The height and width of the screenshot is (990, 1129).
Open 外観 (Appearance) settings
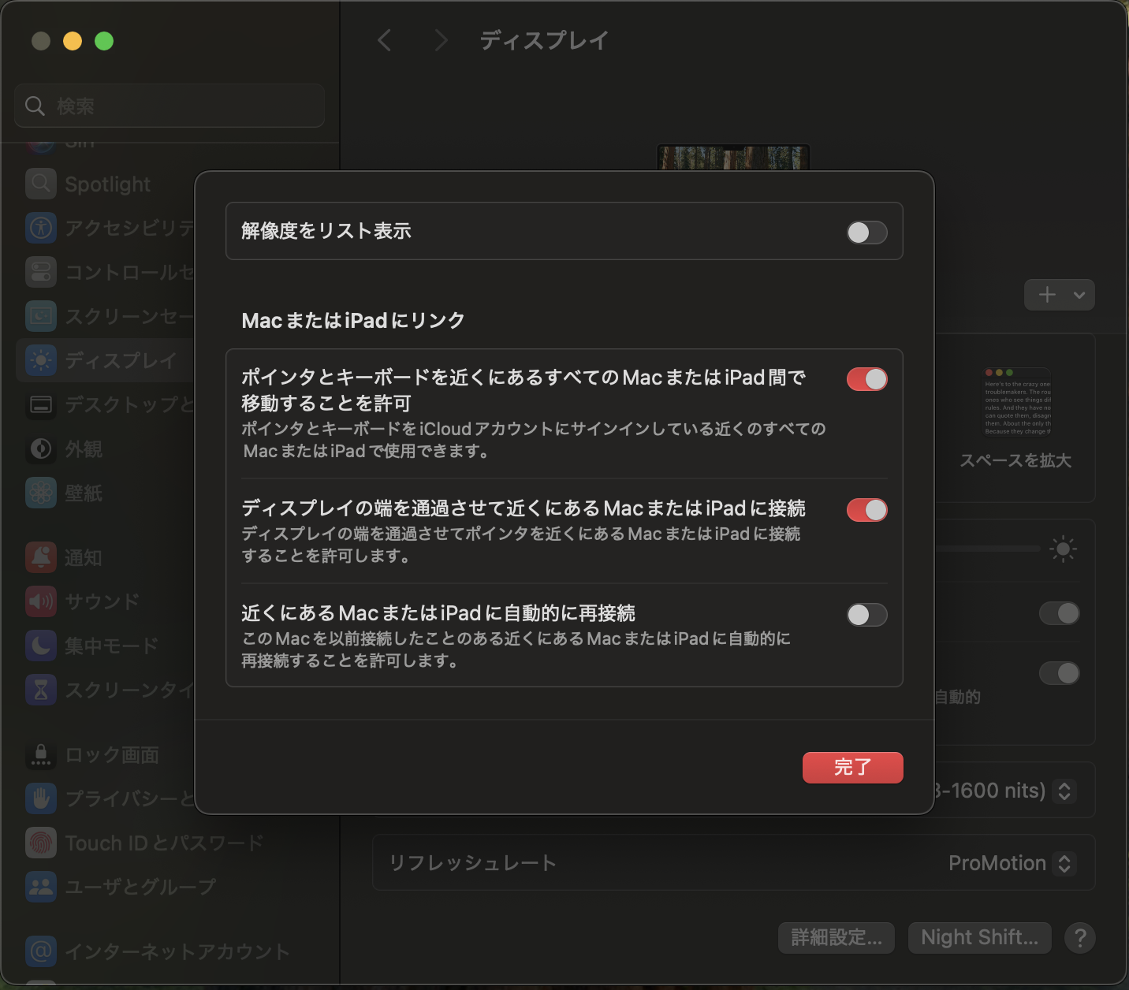[x=83, y=448]
